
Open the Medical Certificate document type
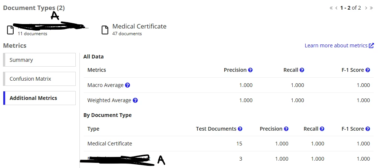click(x=139, y=26)
